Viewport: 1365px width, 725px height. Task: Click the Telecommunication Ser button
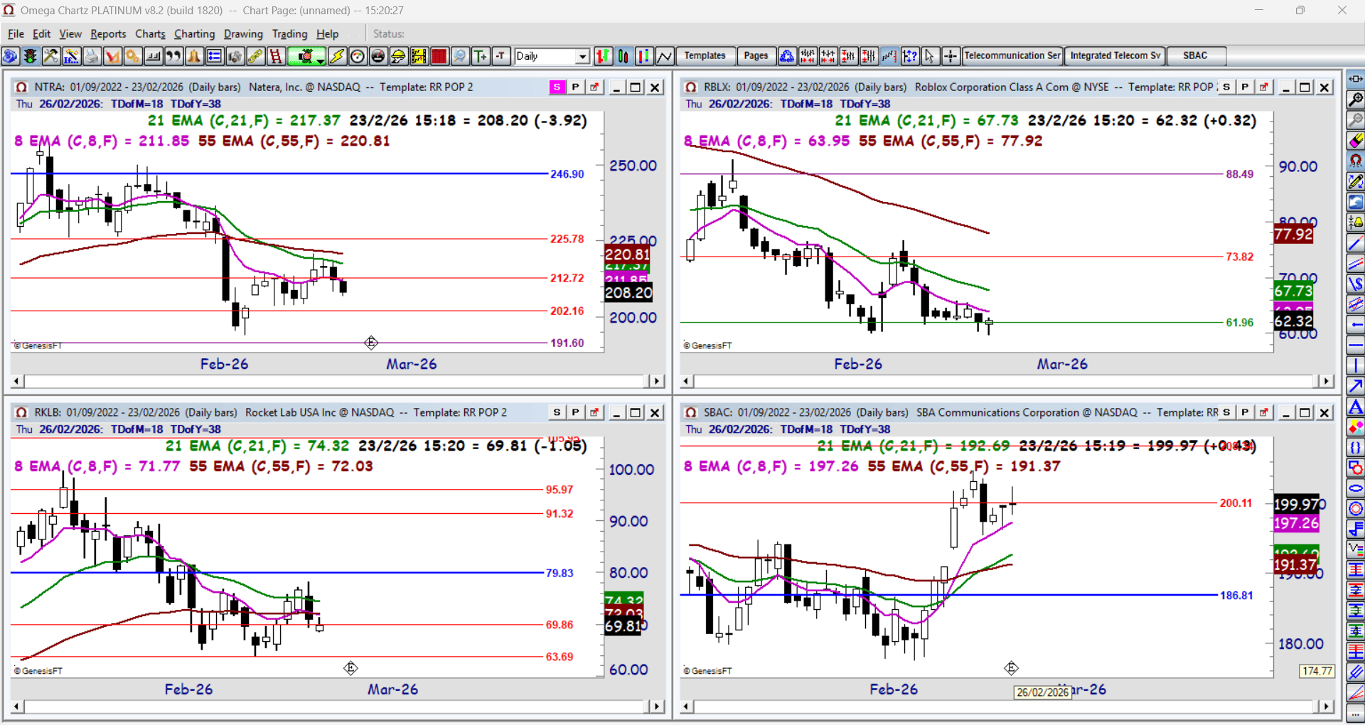pos(1012,55)
